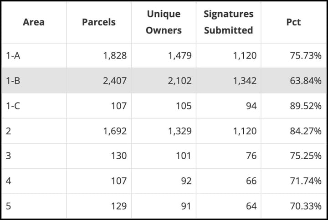Screen dimensions: 328x220
Task: Click the highlighted 1-B area cell
Action: [x=13, y=81]
